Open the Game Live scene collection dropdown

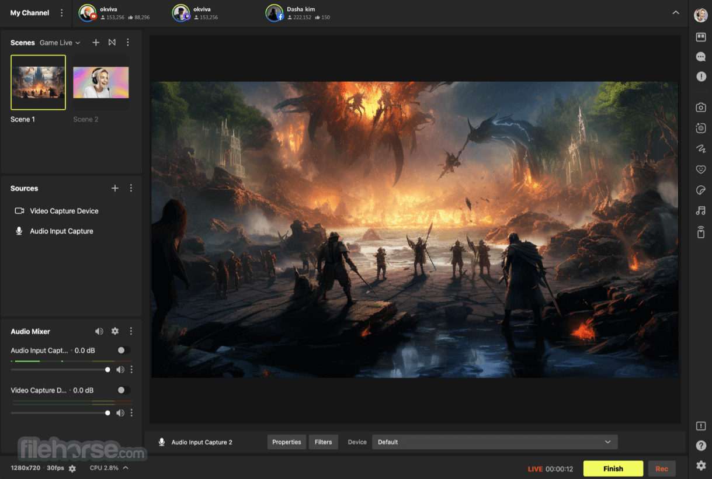pyautogui.click(x=60, y=43)
